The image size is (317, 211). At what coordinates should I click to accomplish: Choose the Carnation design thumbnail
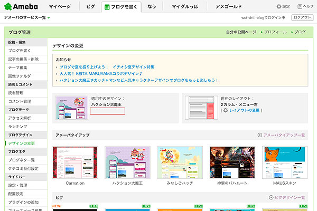[x=75, y=162]
